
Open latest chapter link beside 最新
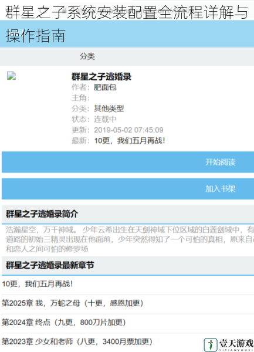(130, 141)
